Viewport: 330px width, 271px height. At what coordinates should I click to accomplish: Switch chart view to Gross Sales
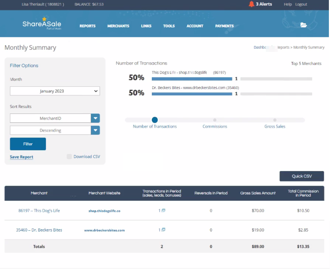pos(275,120)
